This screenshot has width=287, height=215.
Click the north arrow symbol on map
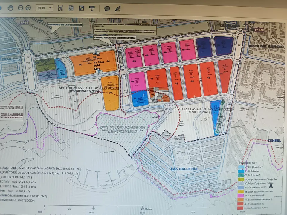pos(271,185)
